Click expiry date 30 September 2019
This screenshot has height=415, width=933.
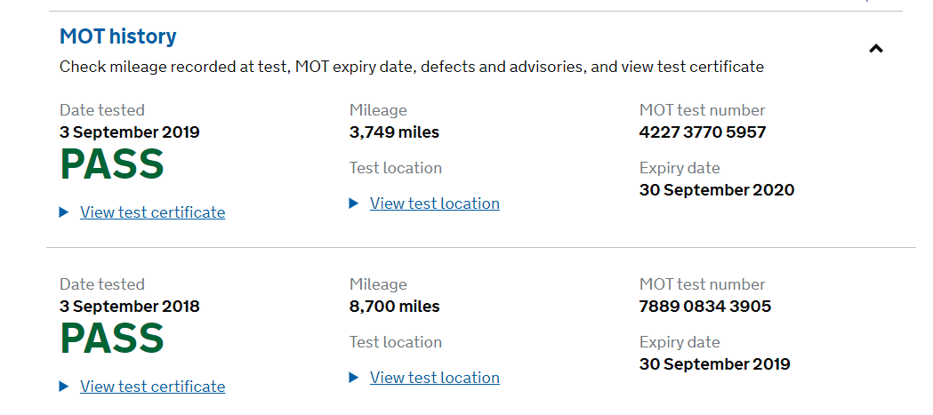(714, 363)
